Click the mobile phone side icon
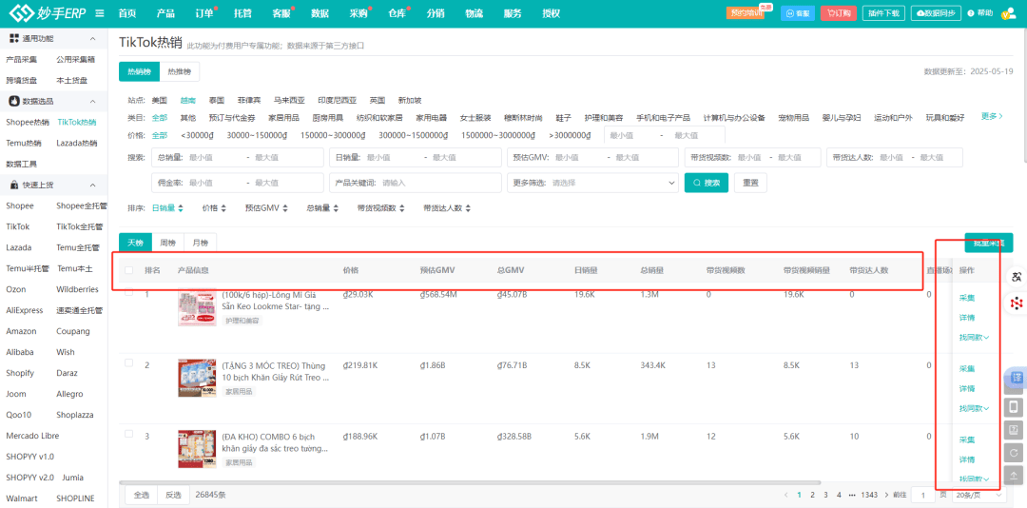Viewport: 1027px width, 508px height. (1014, 407)
